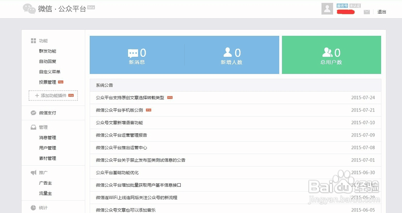Click the date 2015-07-09
The height and width of the screenshot is (213, 402).
363,135
